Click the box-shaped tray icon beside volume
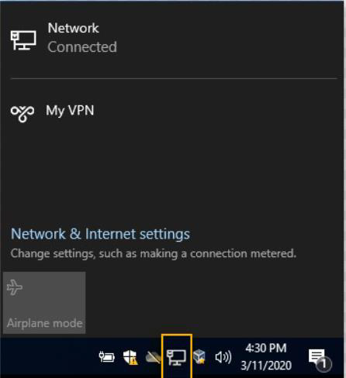The image size is (346, 378). pyautogui.click(x=199, y=357)
